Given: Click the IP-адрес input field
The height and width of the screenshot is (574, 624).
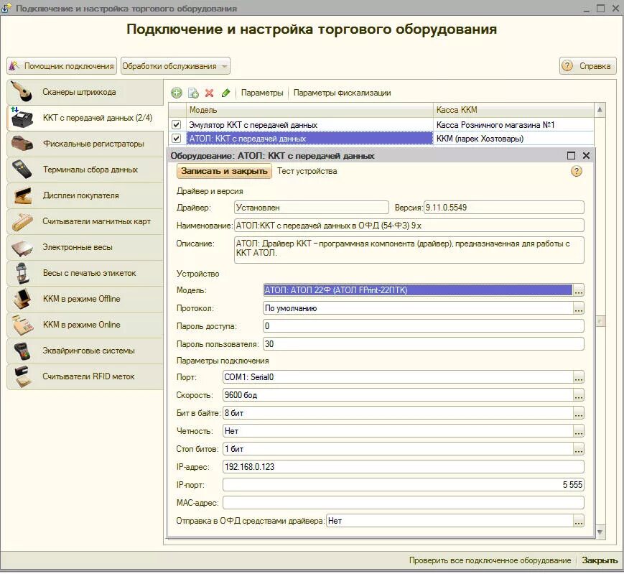Looking at the screenshot, I should point(403,466).
